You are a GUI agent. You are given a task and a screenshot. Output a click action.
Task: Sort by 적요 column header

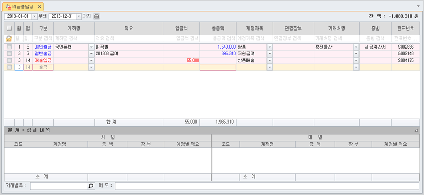[128, 29]
